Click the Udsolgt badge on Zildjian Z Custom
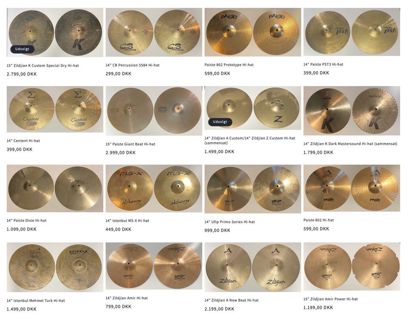 220,122
